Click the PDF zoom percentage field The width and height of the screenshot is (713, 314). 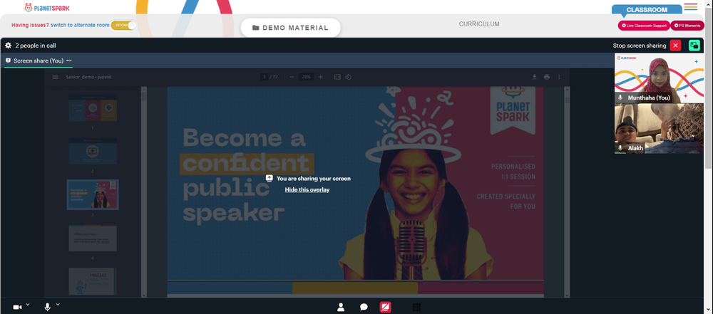point(307,77)
